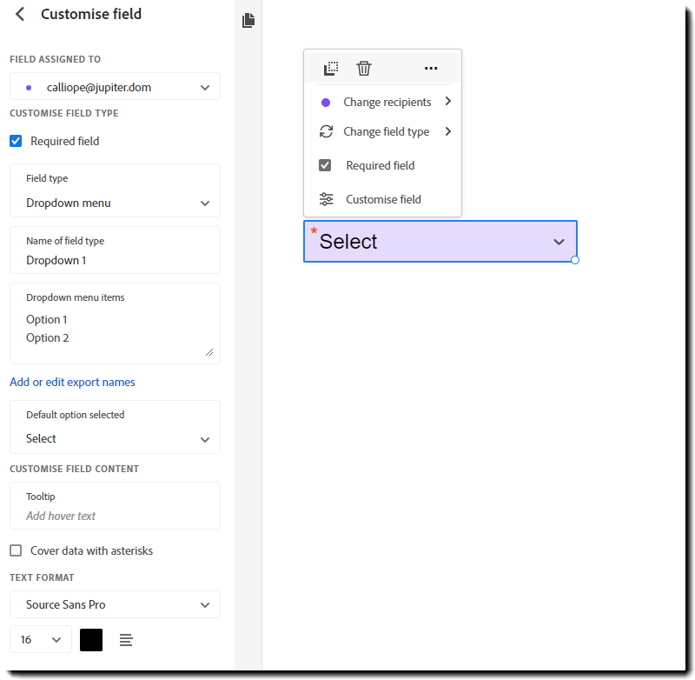The height and width of the screenshot is (680, 695).
Task: Enable Cover data with asterisks
Action: 16,550
